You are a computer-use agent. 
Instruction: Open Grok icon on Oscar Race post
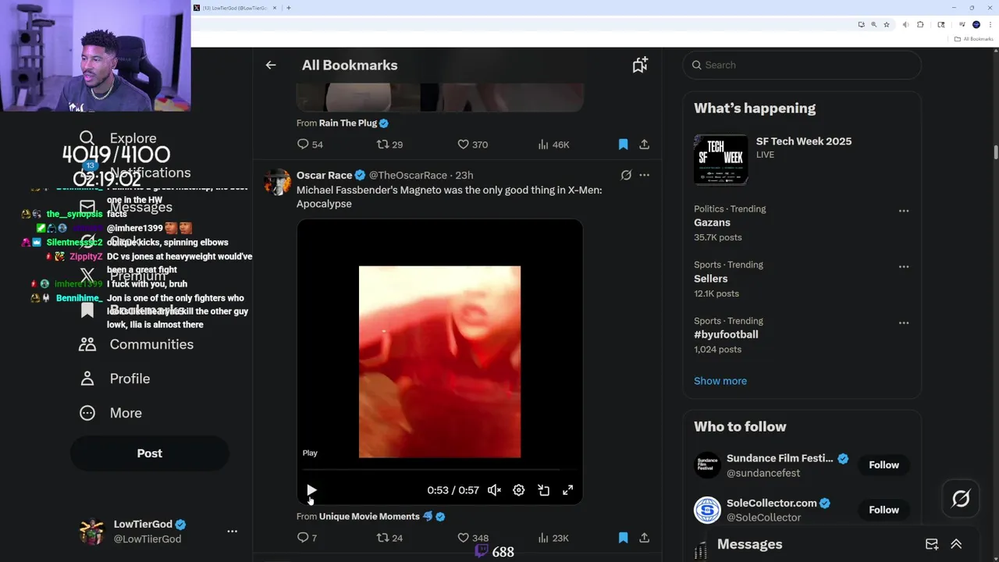click(626, 175)
